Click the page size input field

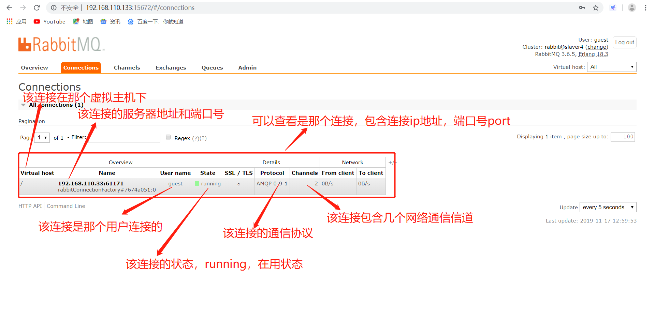pos(623,137)
